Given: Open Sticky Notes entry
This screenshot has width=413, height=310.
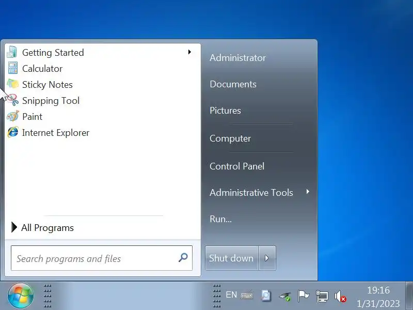Looking at the screenshot, I should pos(103,84).
